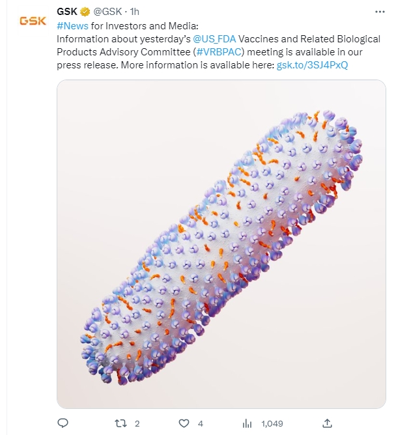Click the 1,049 views count
Image resolution: width=396 pixels, height=435 pixels.
(272, 424)
